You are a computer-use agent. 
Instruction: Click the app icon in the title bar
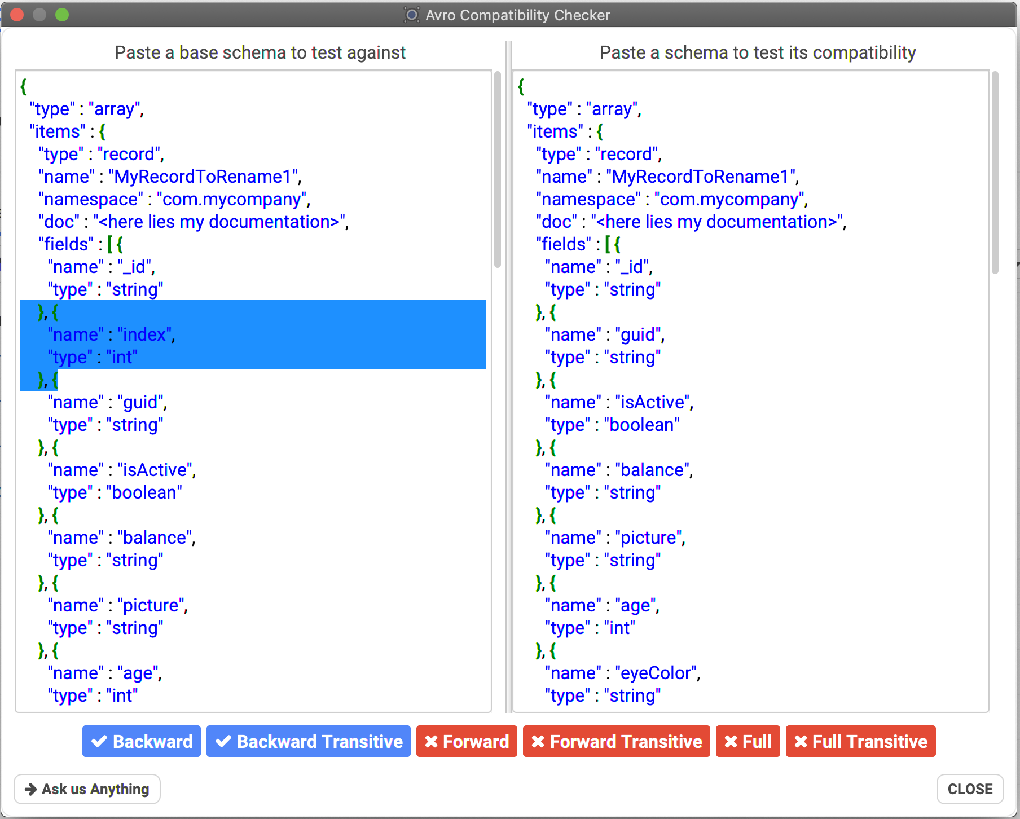point(412,15)
